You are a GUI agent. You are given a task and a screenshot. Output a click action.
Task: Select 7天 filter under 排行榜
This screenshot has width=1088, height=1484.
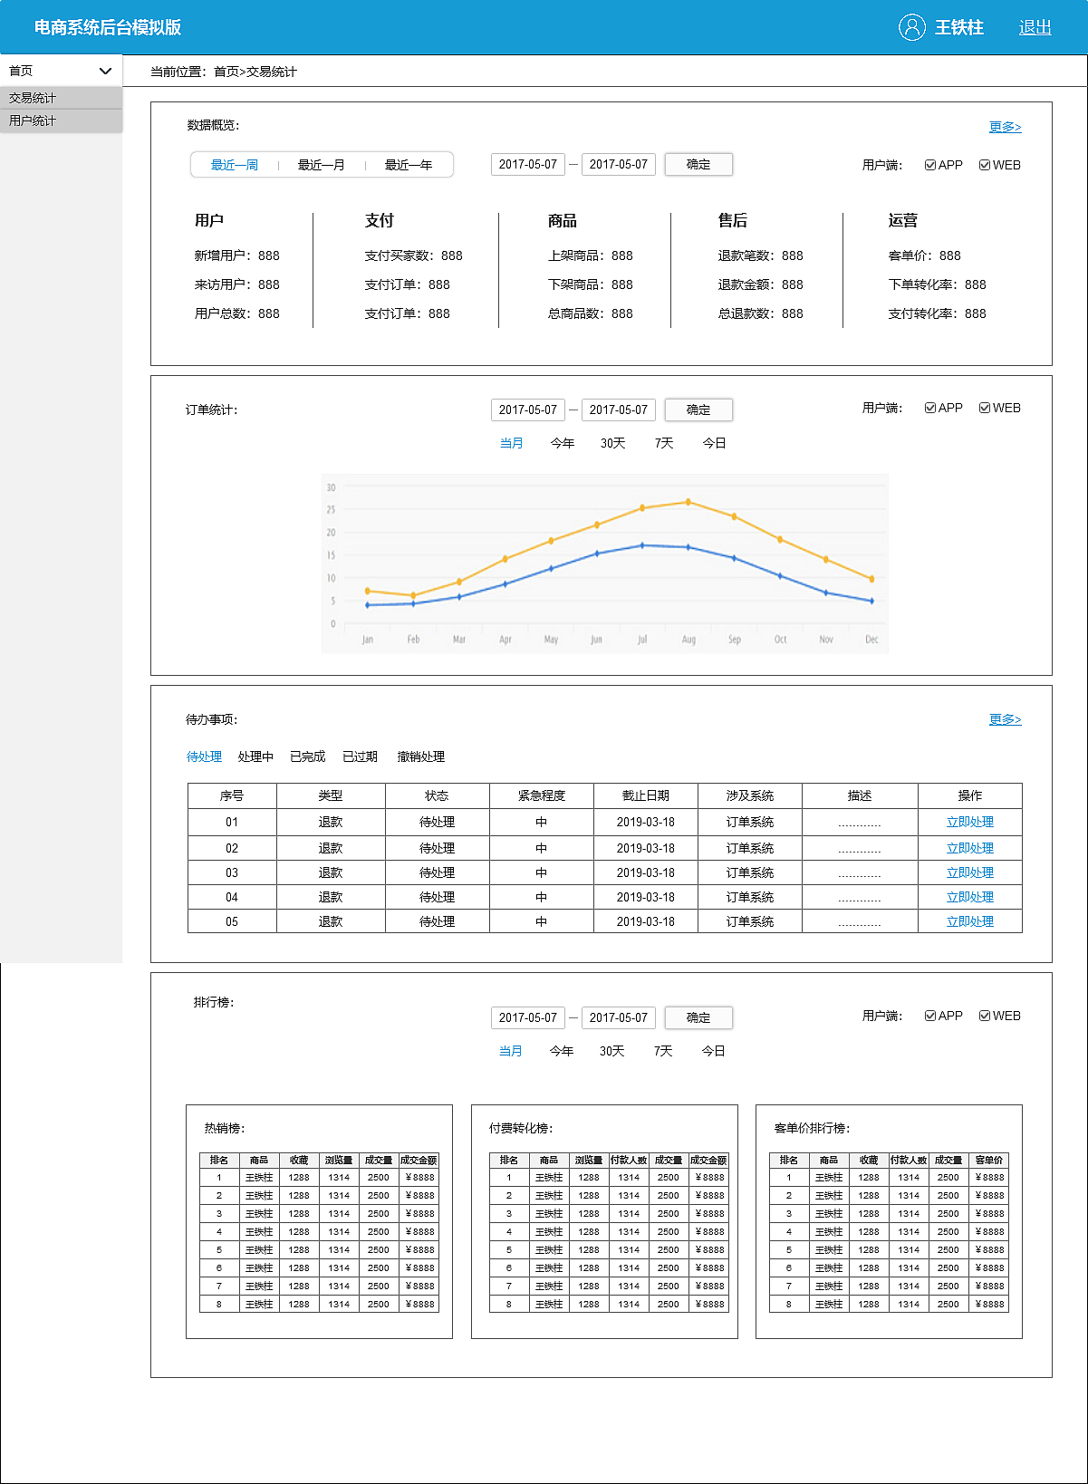click(x=663, y=1051)
